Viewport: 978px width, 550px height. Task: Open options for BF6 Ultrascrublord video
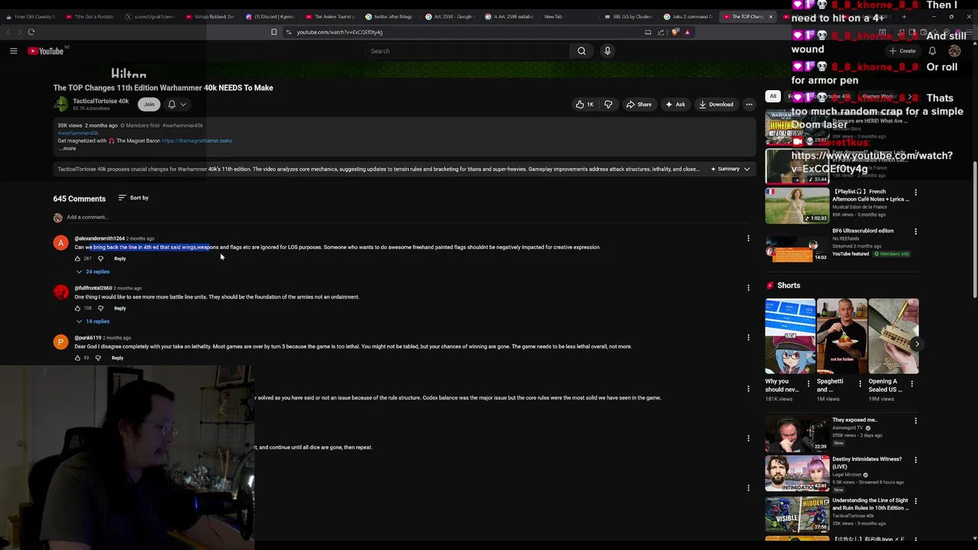click(x=915, y=231)
